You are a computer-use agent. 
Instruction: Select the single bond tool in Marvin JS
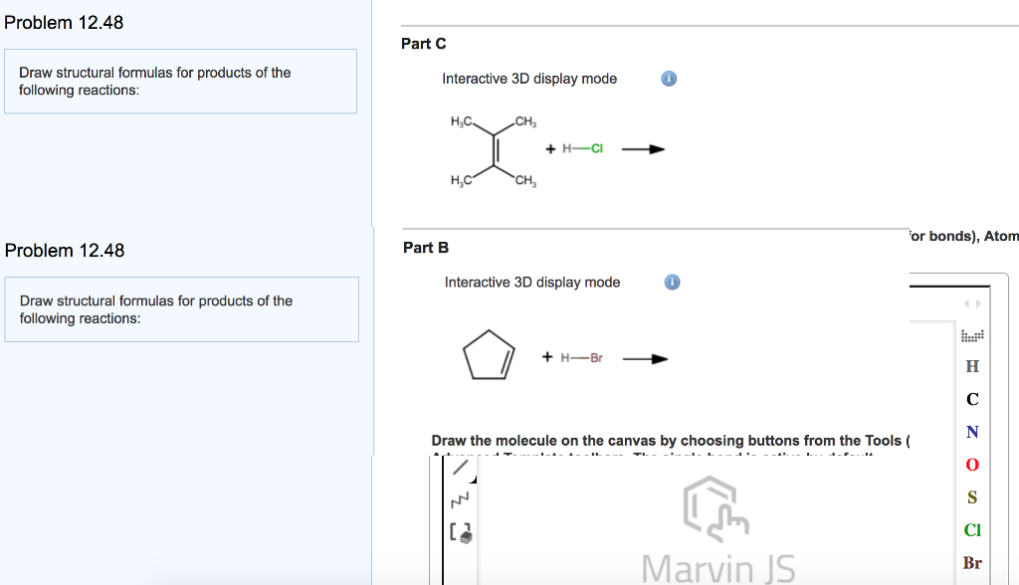coord(458,466)
